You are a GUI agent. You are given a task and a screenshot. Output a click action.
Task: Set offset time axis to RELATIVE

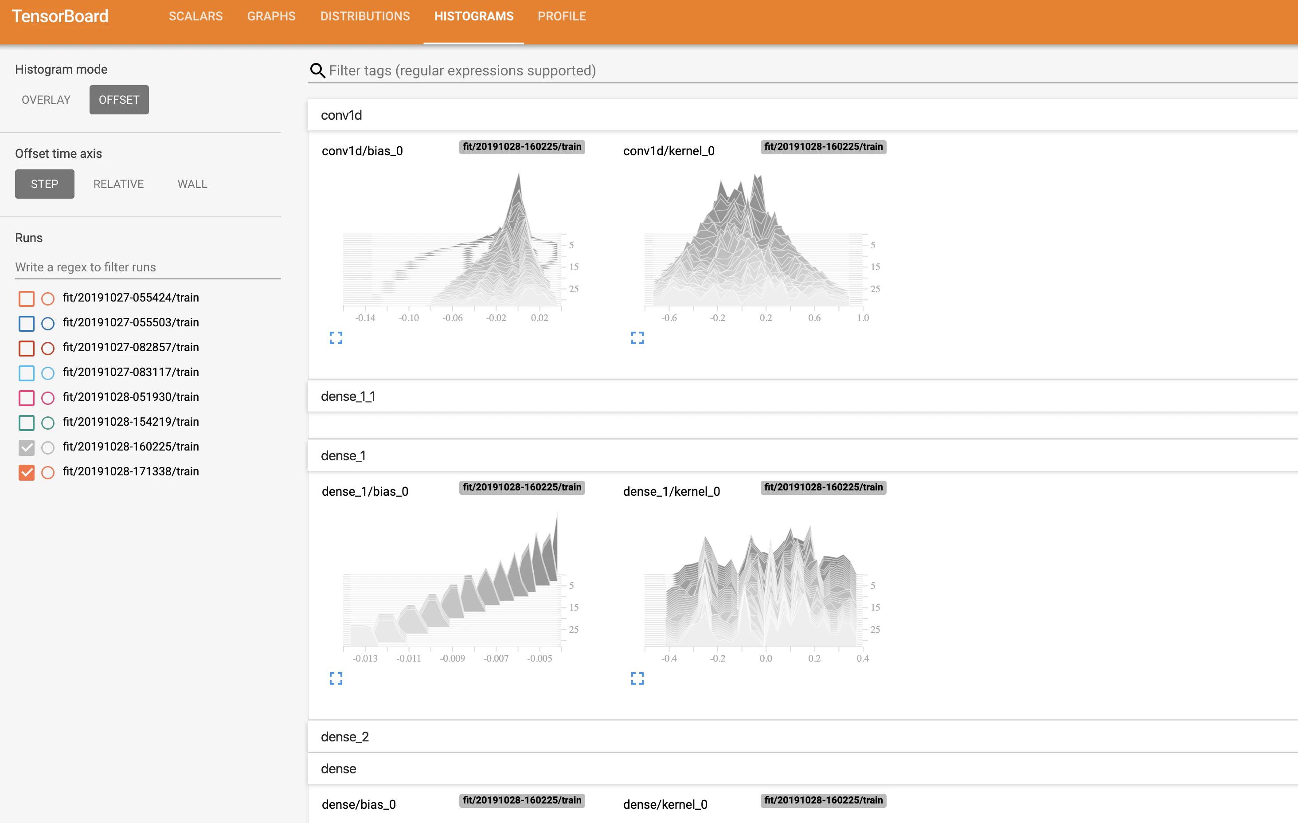pyautogui.click(x=119, y=184)
